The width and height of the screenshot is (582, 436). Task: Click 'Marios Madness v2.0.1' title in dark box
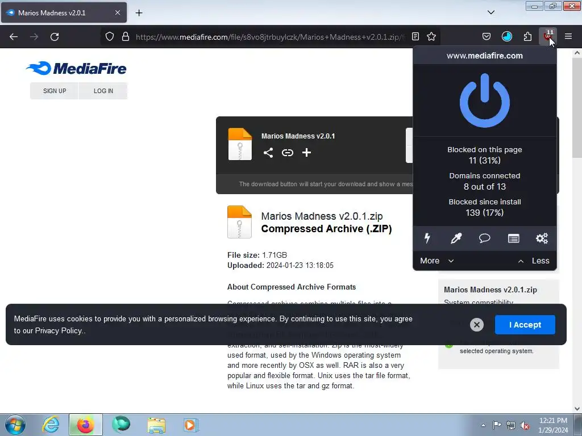click(298, 136)
